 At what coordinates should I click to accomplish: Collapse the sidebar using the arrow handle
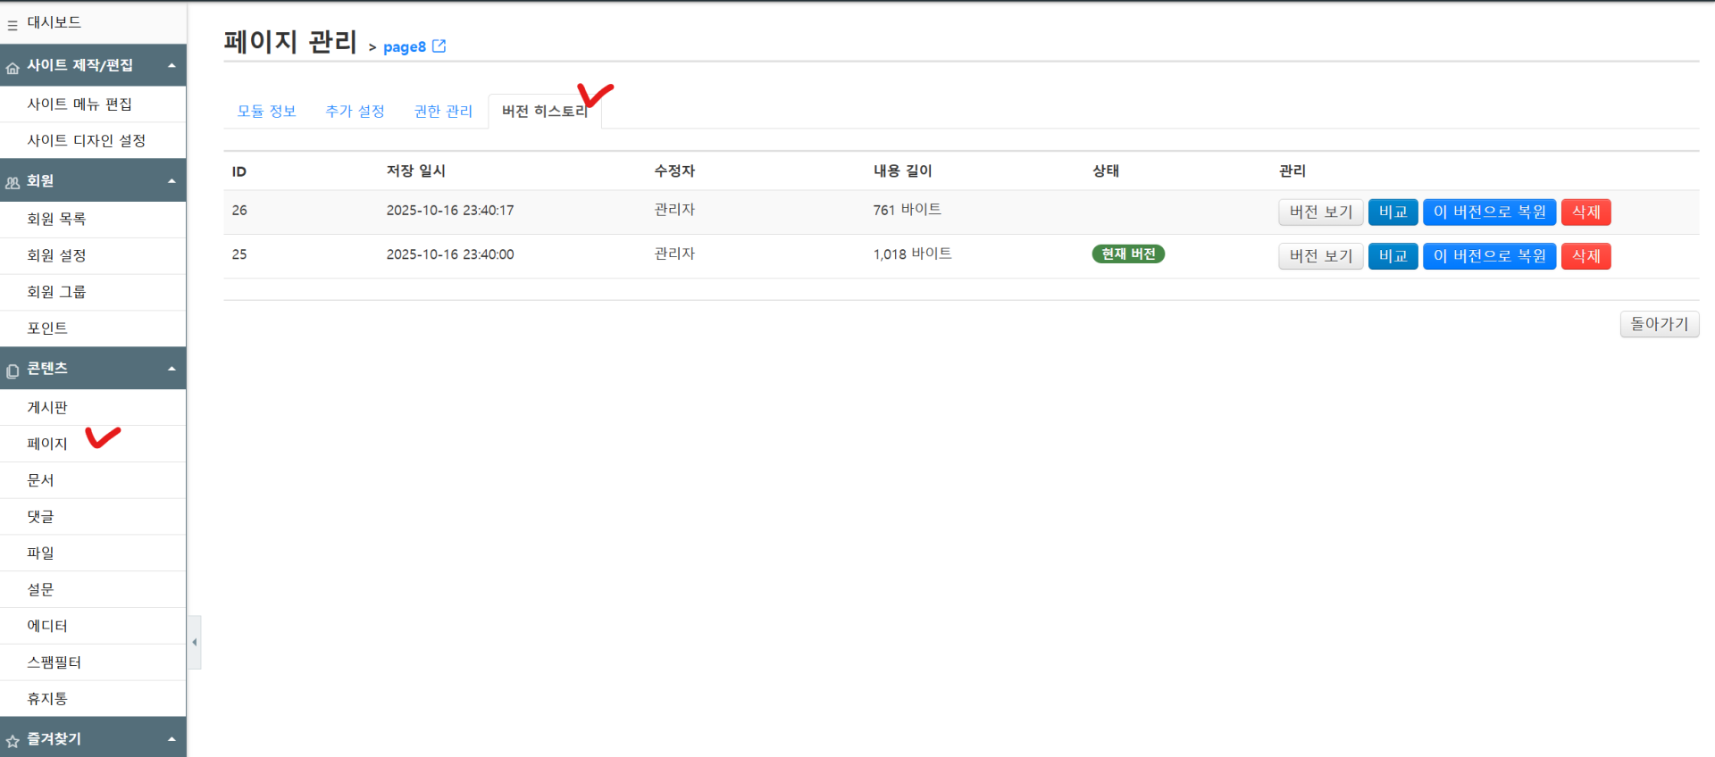194,642
